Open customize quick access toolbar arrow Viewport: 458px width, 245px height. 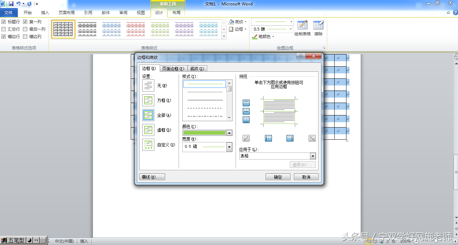37,4
